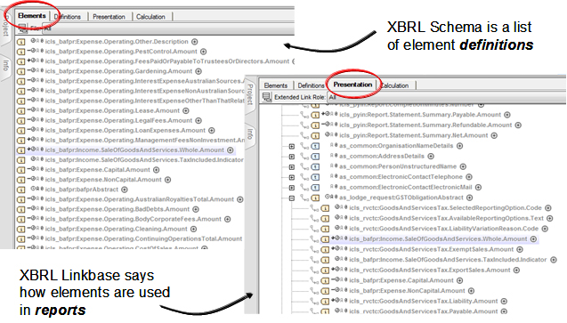Collapse the as_lodge_request:GSTObligationAbstract node
The height and width of the screenshot is (323, 567).
(291, 198)
